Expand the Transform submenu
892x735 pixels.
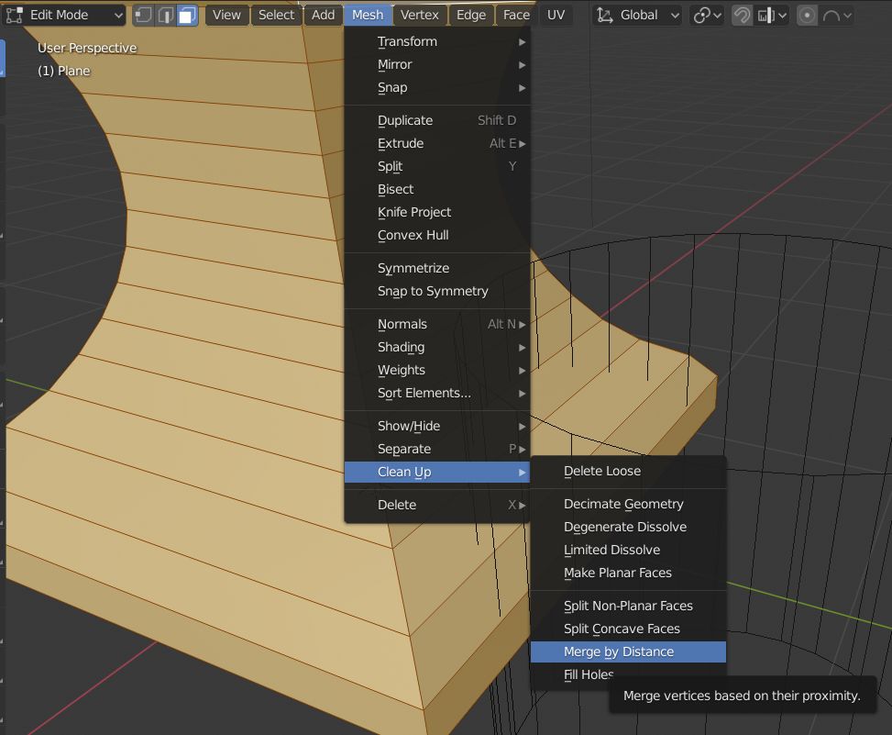437,41
